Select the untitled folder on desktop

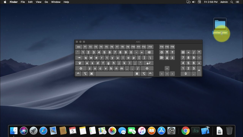[x=220, y=24]
